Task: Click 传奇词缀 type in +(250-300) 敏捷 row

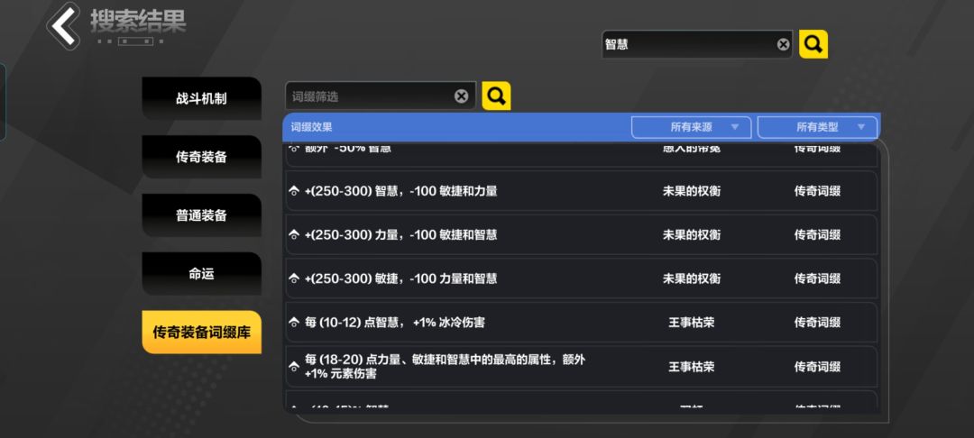Action: 817,278
